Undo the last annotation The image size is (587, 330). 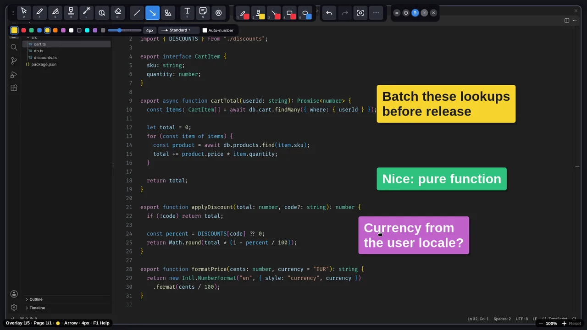click(x=329, y=13)
